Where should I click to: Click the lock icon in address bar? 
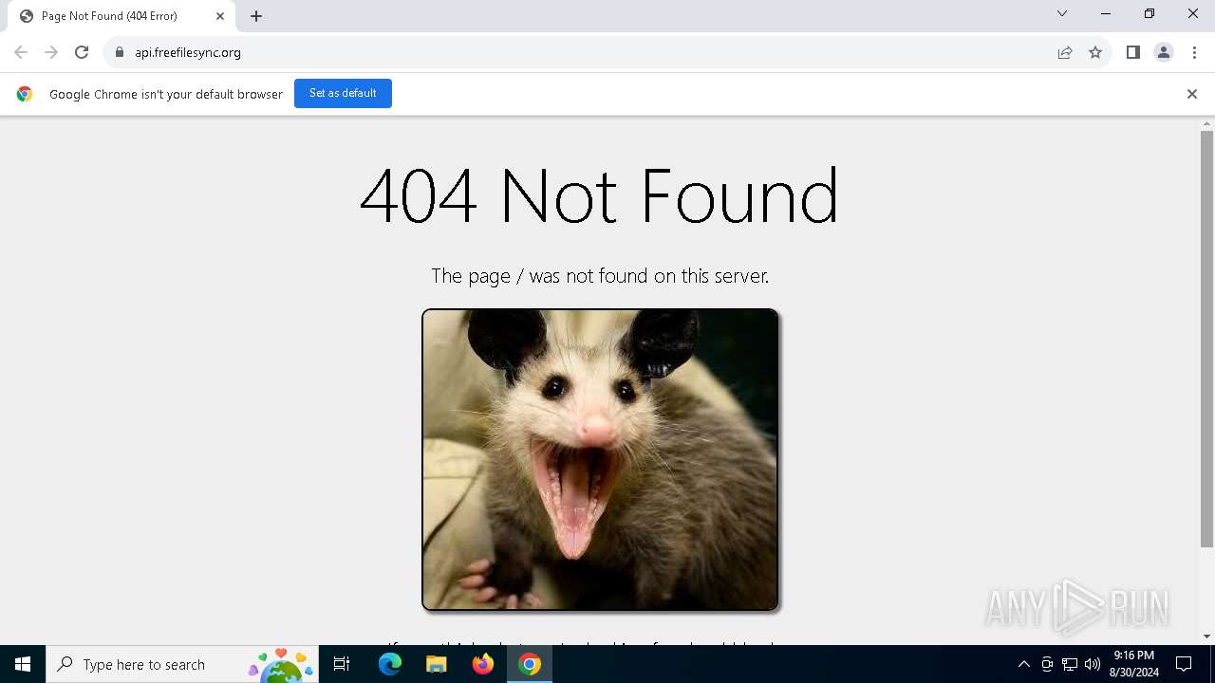(119, 52)
